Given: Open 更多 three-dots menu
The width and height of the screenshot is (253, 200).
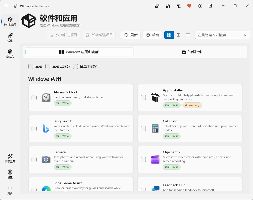Looking at the screenshot, I should click(10, 190).
